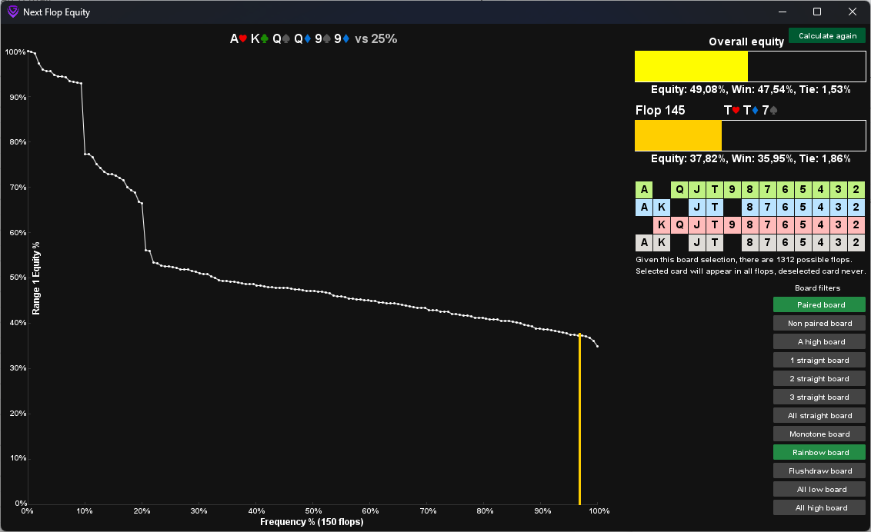Disable the Paired board filter

pyautogui.click(x=819, y=305)
